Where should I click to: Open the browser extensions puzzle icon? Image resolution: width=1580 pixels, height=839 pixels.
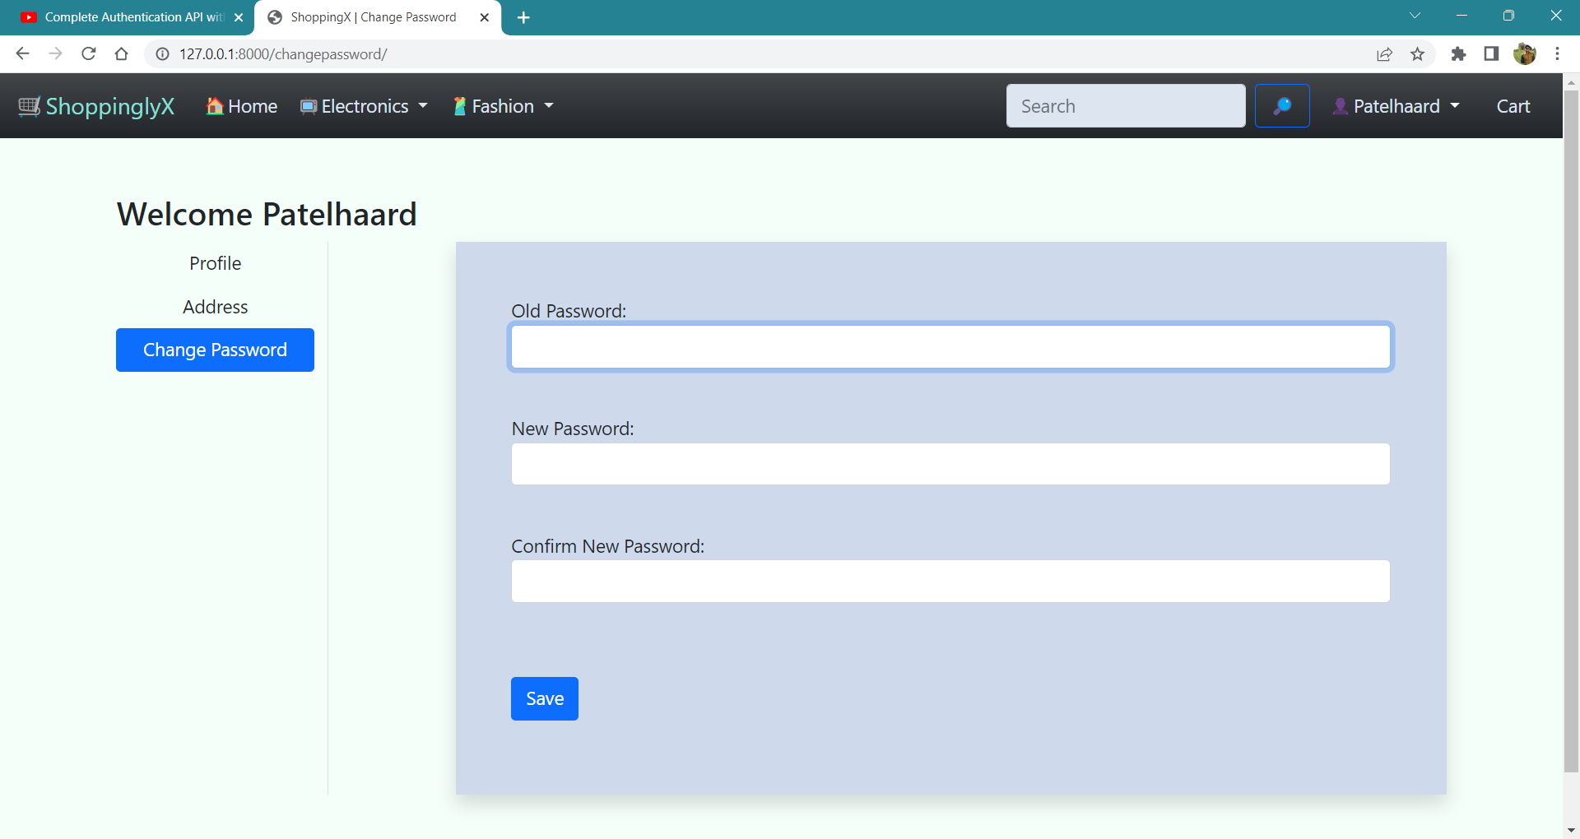coord(1459,54)
